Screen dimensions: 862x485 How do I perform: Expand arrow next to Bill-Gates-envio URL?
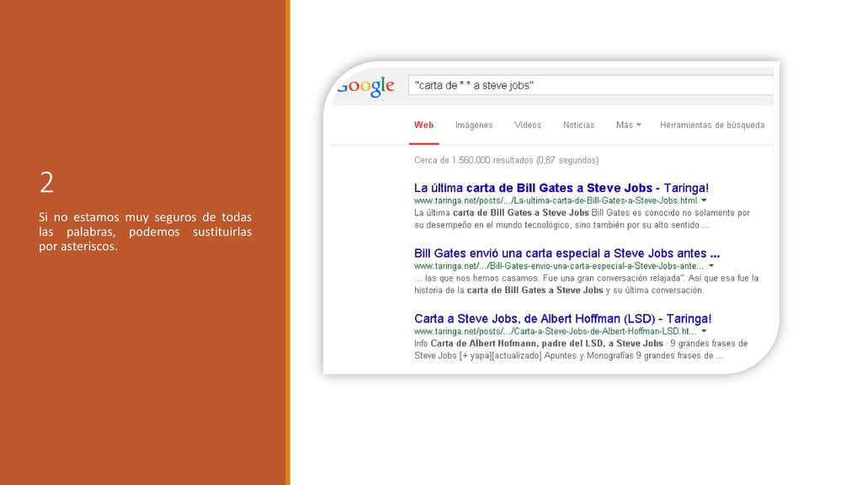(710, 266)
